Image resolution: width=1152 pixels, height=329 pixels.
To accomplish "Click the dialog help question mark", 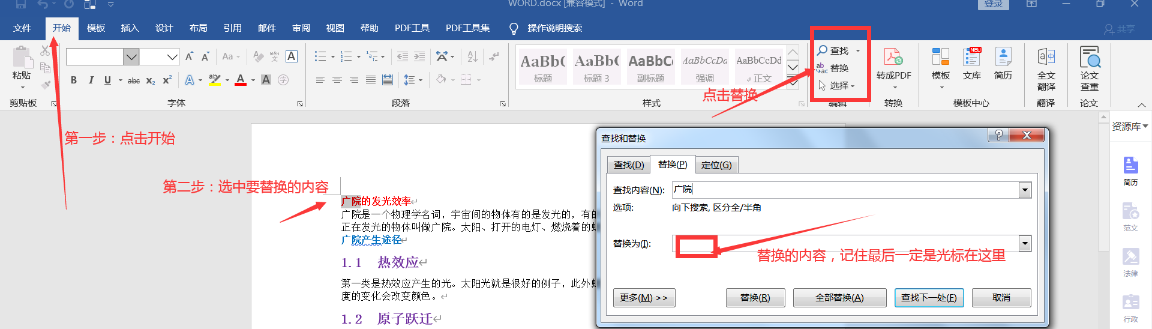I will coord(998,136).
